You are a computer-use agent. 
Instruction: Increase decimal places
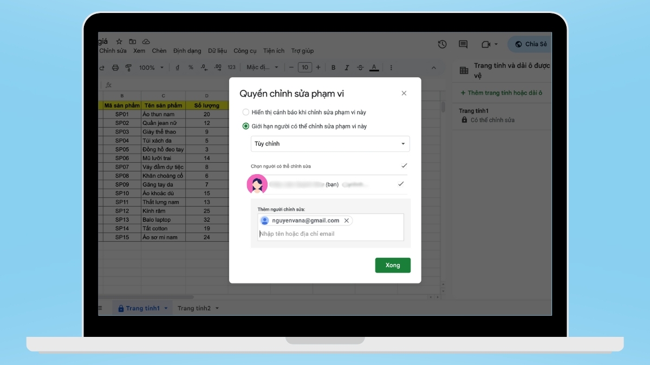click(218, 68)
